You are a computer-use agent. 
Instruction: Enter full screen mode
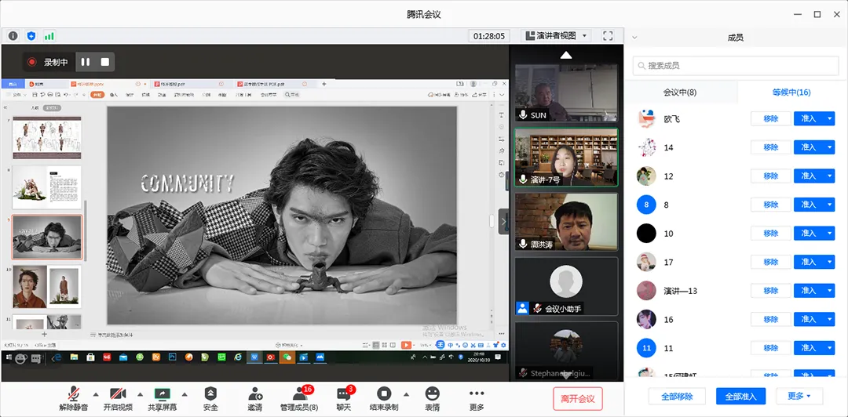point(608,36)
